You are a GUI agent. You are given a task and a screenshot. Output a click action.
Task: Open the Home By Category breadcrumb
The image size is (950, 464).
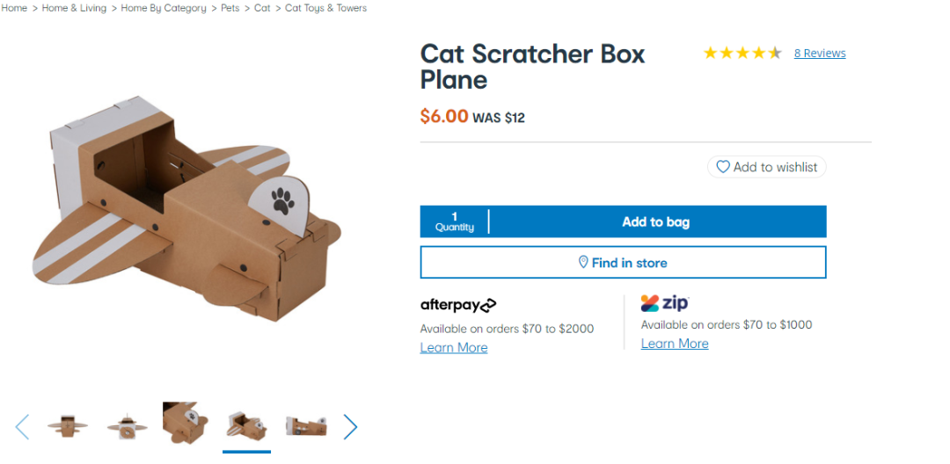point(164,9)
